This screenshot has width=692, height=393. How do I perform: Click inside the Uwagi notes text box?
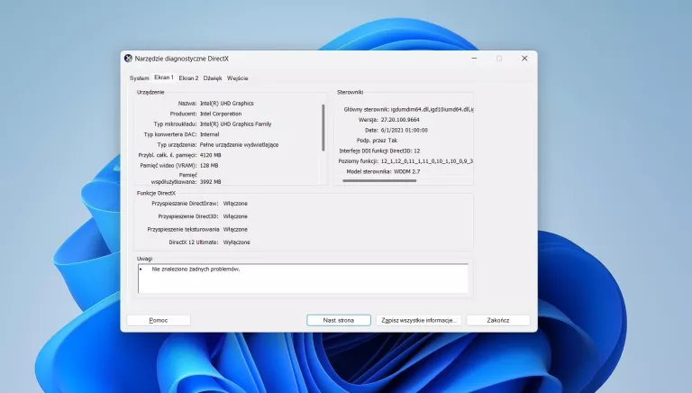(302, 279)
